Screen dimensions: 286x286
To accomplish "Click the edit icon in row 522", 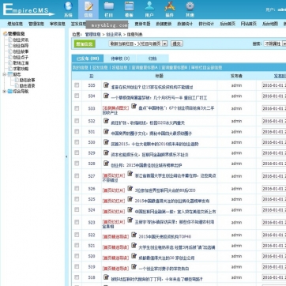I will 134,235.
